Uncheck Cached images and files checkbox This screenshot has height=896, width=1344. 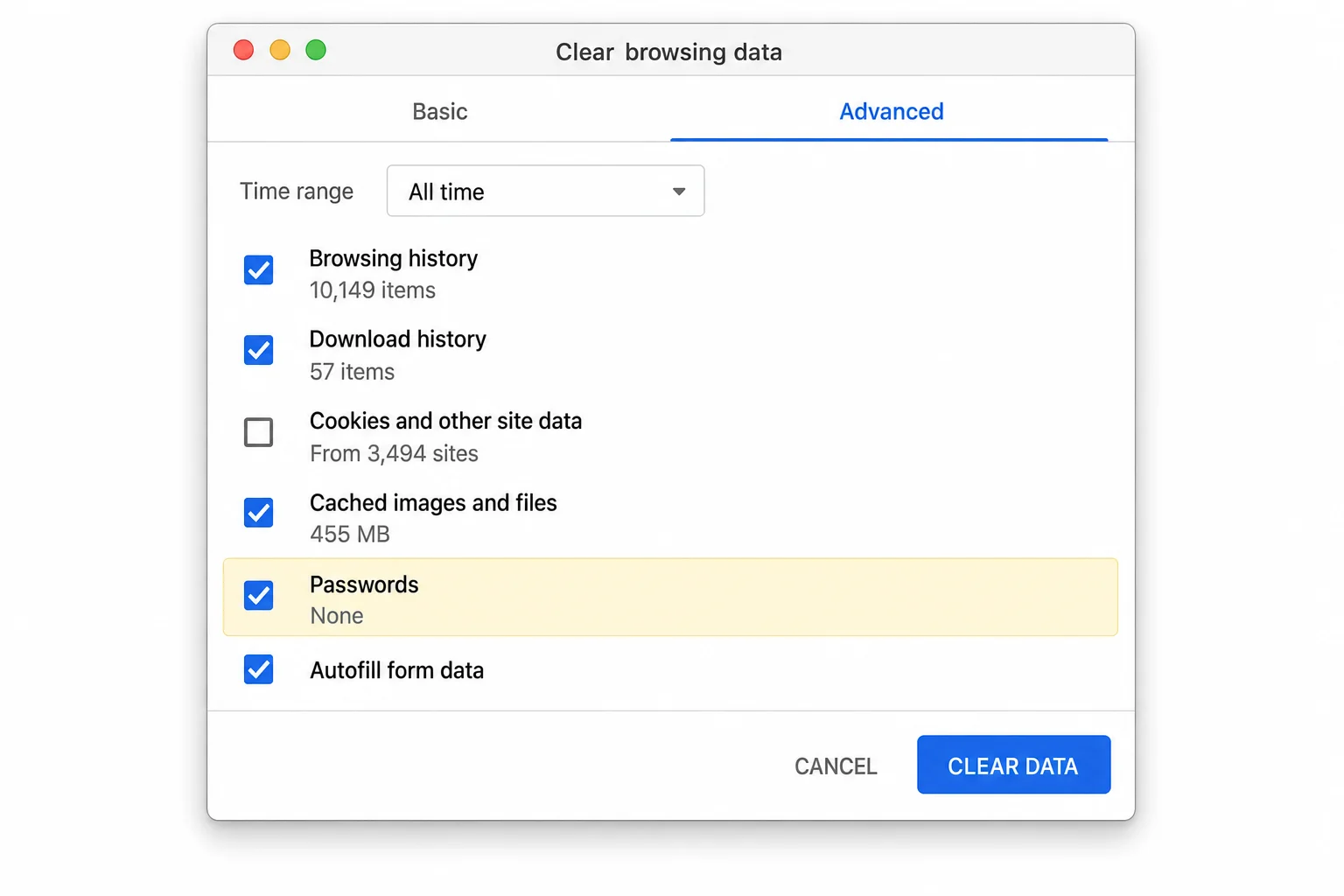pos(258,513)
